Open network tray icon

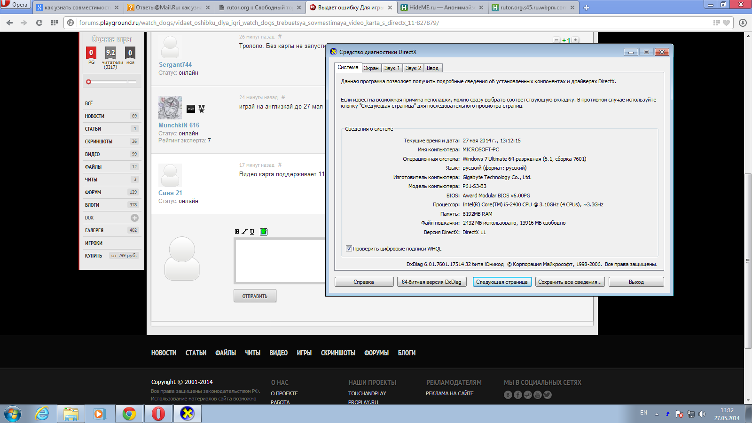(x=691, y=414)
